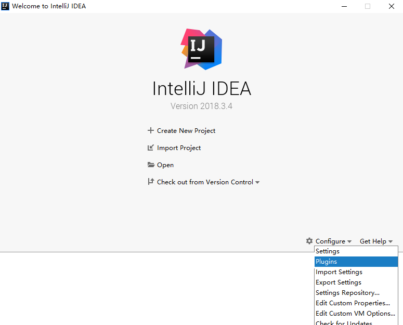Click the Version 2018.3.4 text

point(202,106)
